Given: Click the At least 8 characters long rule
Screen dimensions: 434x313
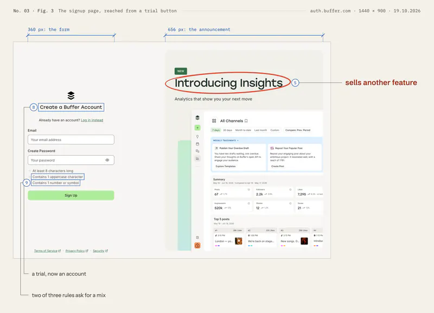Looking at the screenshot, I should pos(53,171).
